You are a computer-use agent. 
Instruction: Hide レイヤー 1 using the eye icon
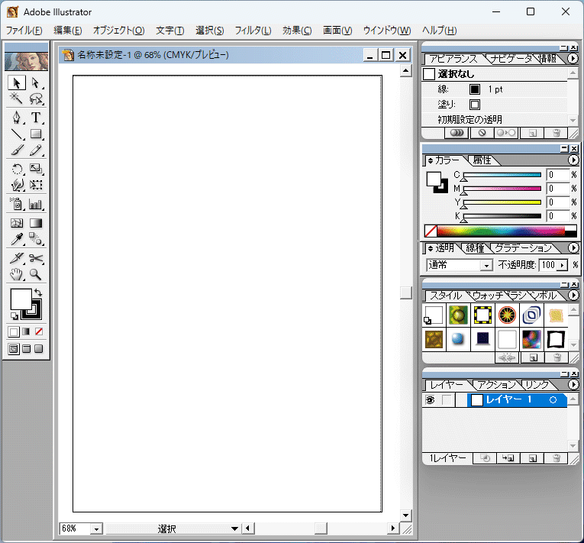(x=430, y=400)
